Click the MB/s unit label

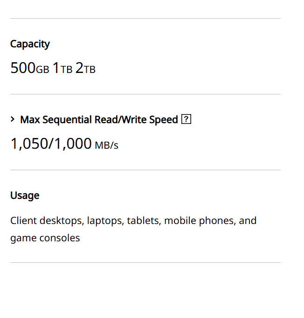(106, 145)
